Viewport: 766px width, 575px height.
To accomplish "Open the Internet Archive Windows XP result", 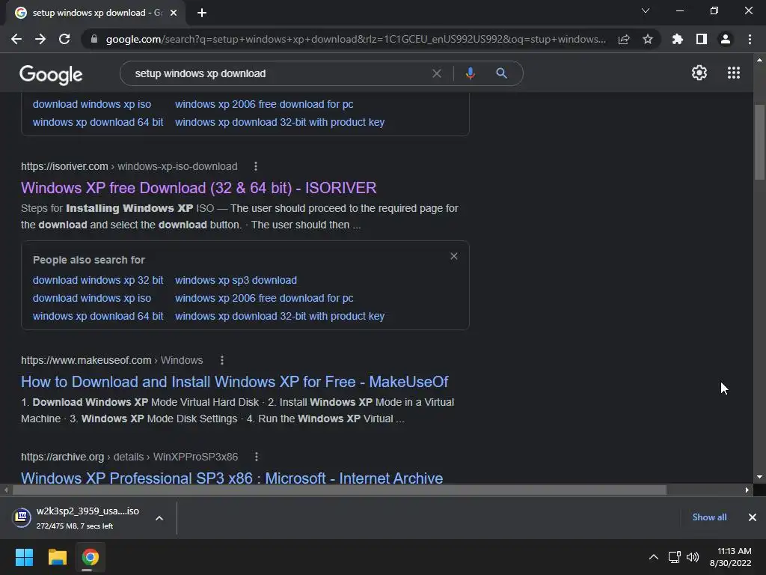I will [x=232, y=478].
